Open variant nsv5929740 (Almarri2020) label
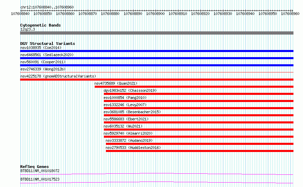Image resolution: width=303 pixels, height=187 pixels. pos(128,133)
